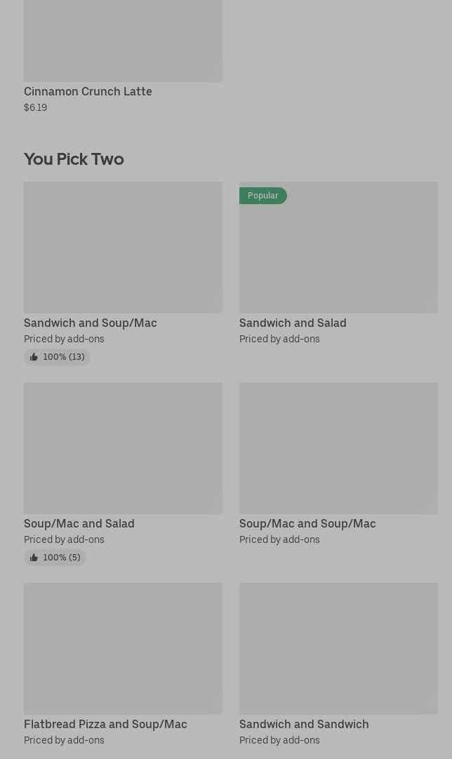Screen dimensions: 452x759
Task: Open Flatbread Pizza and Soup/Mac image
Action: pyautogui.click(x=123, y=648)
